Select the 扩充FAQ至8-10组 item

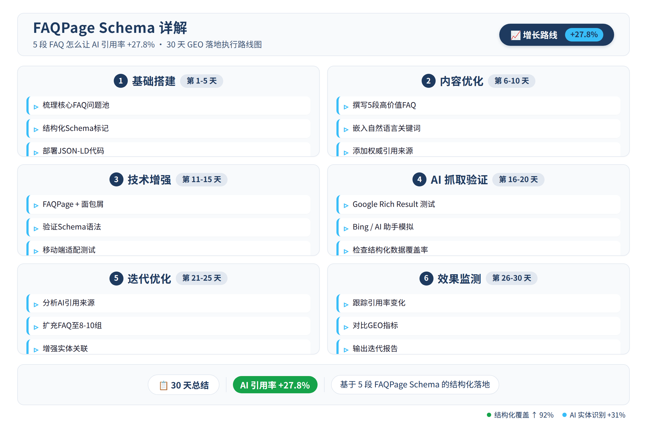168,326
